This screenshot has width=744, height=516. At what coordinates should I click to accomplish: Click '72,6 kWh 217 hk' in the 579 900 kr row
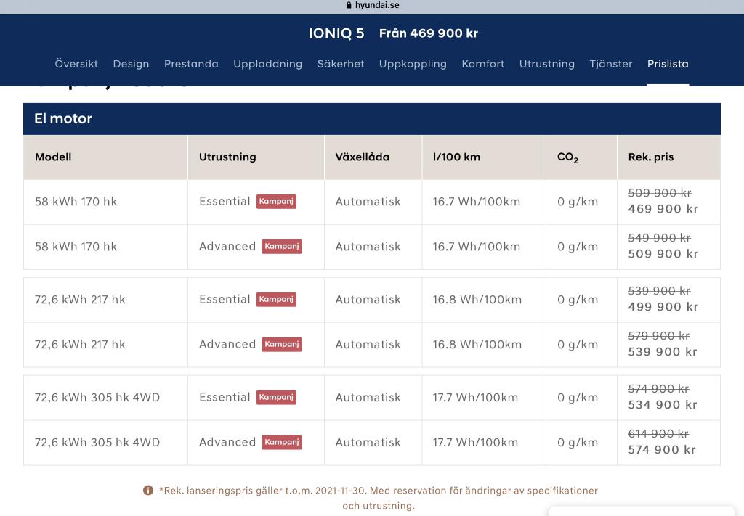point(80,345)
